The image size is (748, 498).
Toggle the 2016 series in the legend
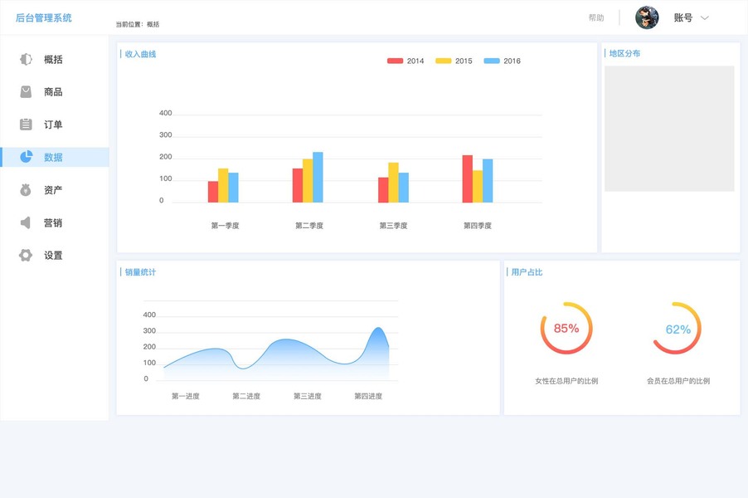[x=502, y=61]
